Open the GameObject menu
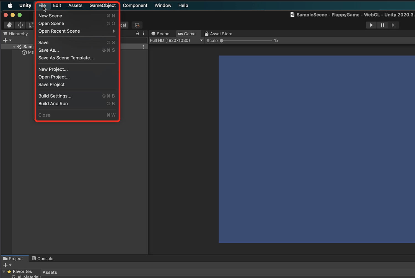 [102, 5]
